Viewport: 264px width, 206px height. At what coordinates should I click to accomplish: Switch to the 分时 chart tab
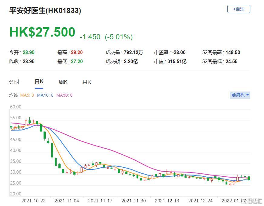(x=14, y=82)
